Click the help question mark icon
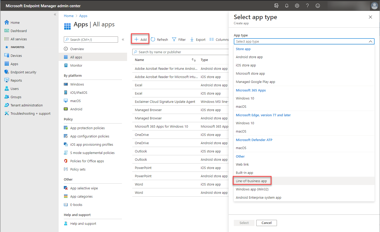The height and width of the screenshot is (232, 380). click(x=307, y=6)
